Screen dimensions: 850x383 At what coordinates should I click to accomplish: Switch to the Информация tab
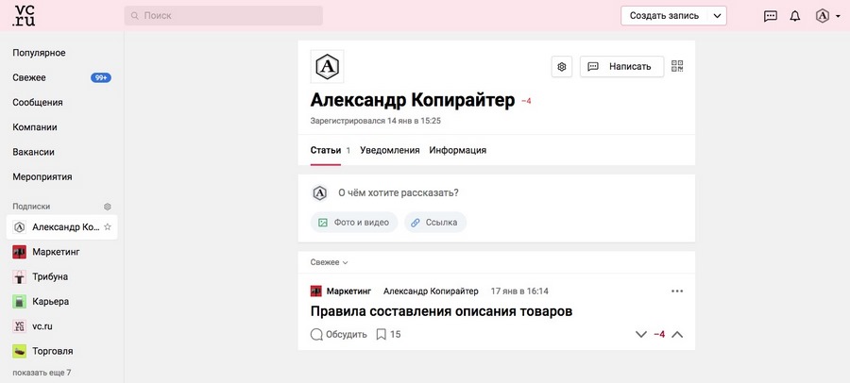coord(457,150)
